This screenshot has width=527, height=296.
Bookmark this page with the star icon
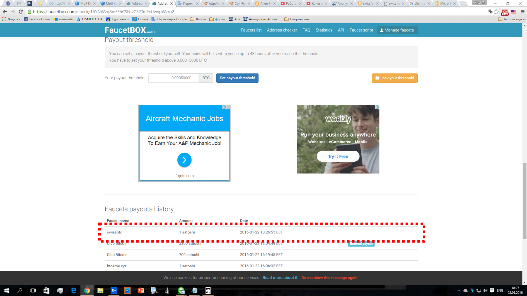click(496, 12)
